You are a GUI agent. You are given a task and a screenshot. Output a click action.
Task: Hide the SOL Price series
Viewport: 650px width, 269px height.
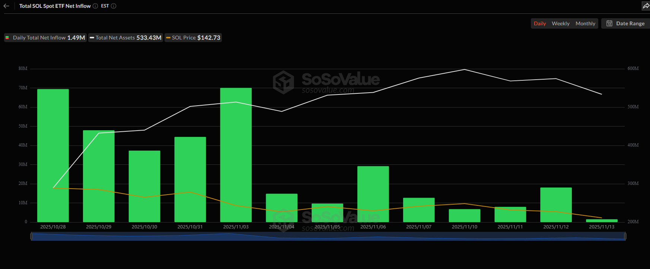(193, 38)
